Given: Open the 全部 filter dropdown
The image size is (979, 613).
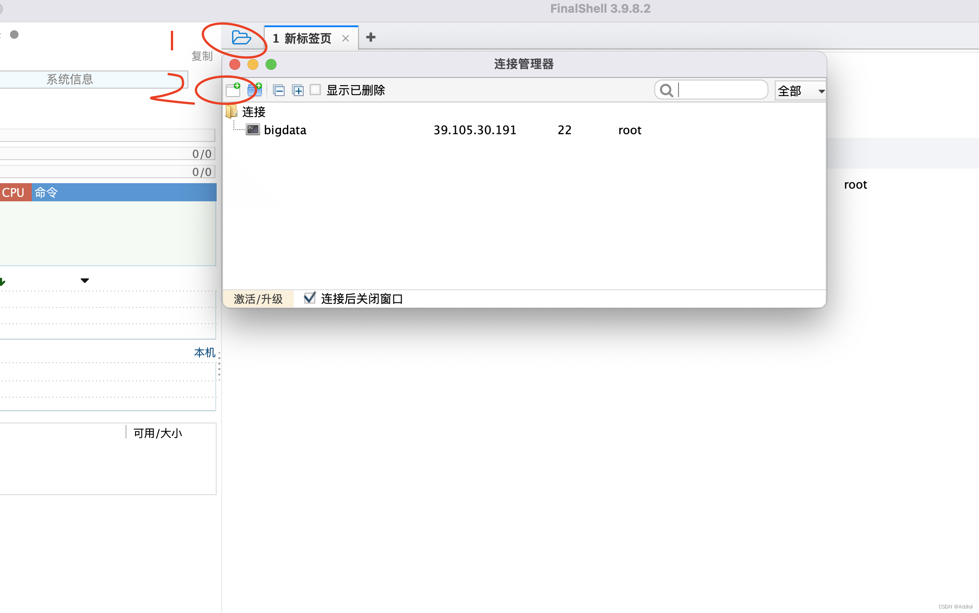Looking at the screenshot, I should [800, 91].
